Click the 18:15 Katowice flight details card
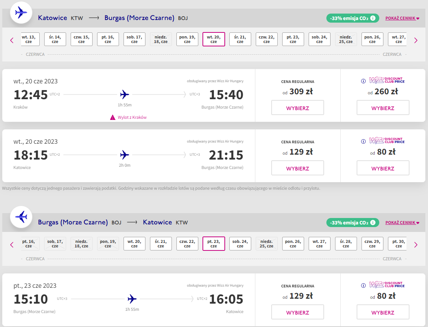 pyautogui.click(x=128, y=156)
